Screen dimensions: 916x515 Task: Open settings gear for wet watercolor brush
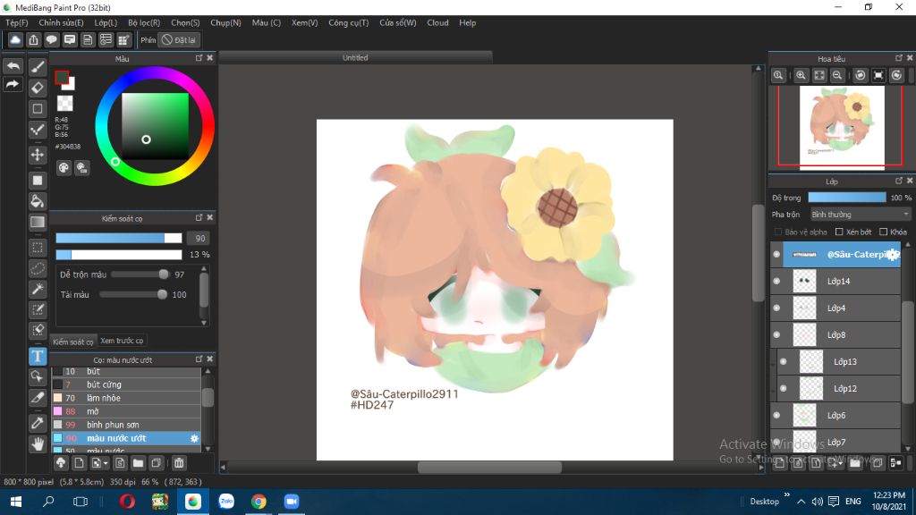pyautogui.click(x=194, y=438)
